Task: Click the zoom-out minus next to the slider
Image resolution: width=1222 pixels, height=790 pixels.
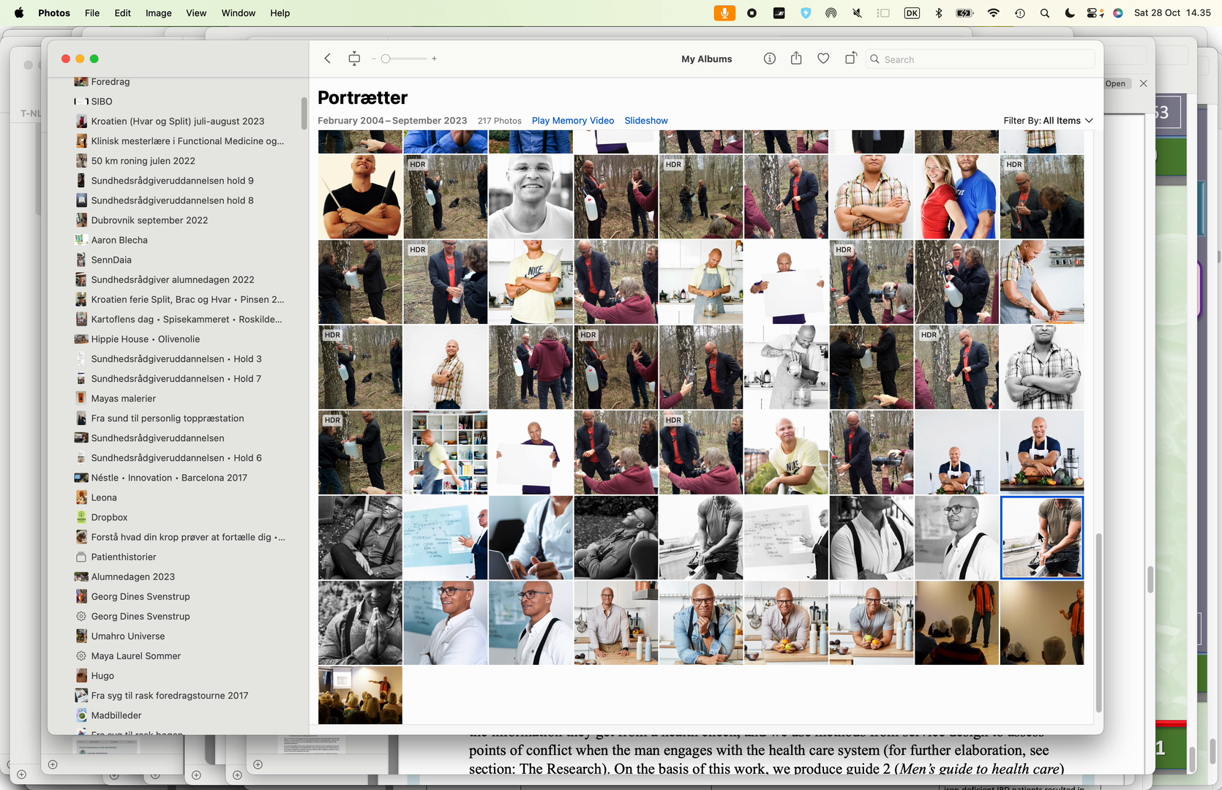Action: (373, 59)
